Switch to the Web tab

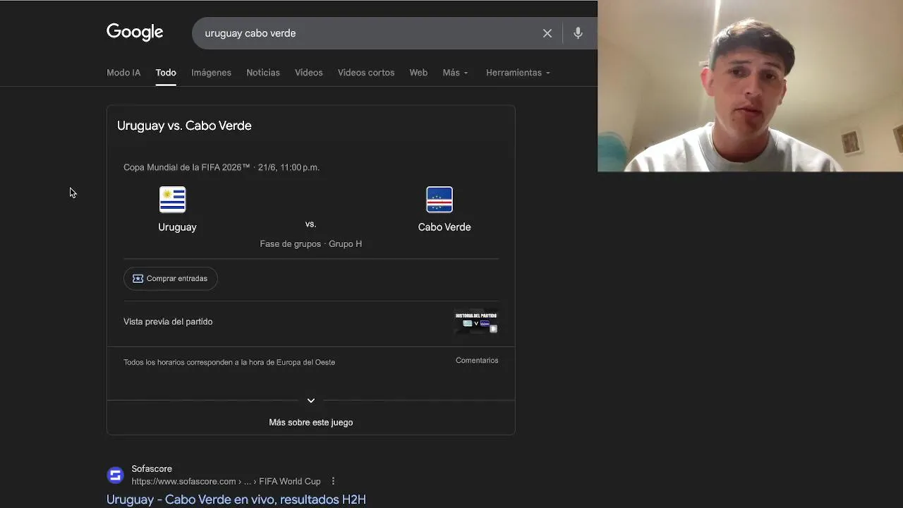tap(418, 73)
